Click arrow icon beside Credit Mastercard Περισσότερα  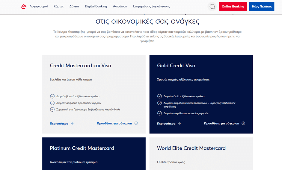(x=72, y=124)
